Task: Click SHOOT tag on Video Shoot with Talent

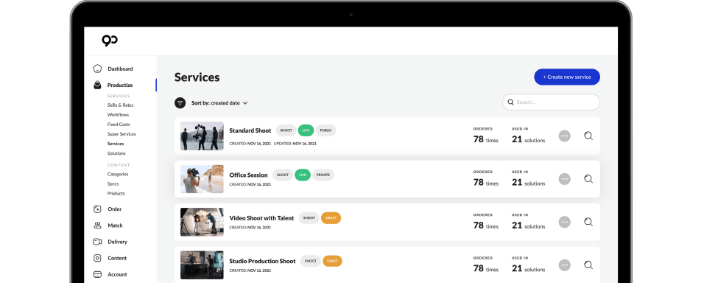Action: click(309, 218)
